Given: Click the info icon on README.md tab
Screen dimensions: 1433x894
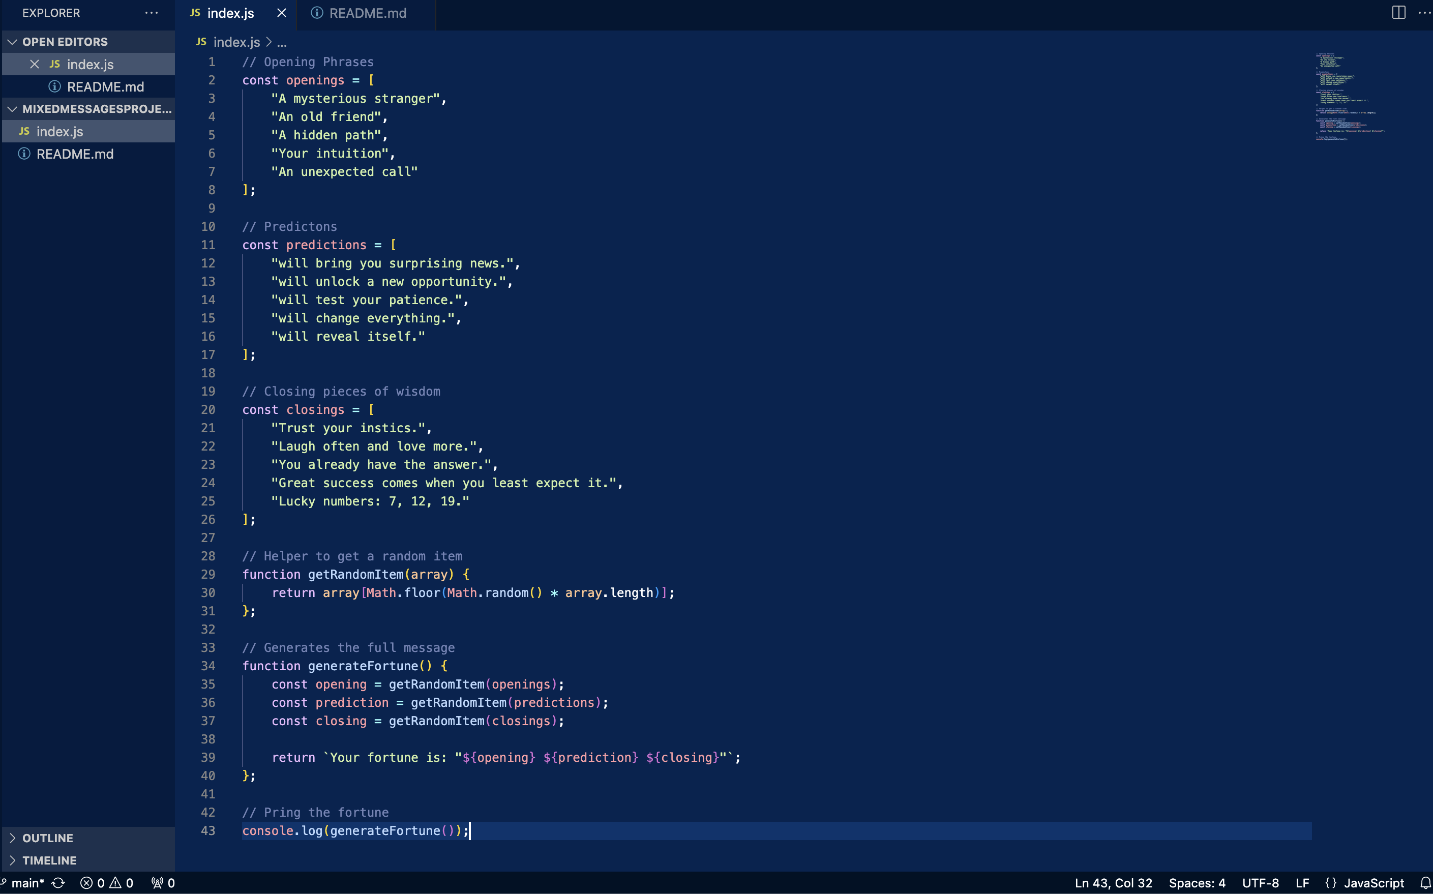Looking at the screenshot, I should (x=317, y=12).
